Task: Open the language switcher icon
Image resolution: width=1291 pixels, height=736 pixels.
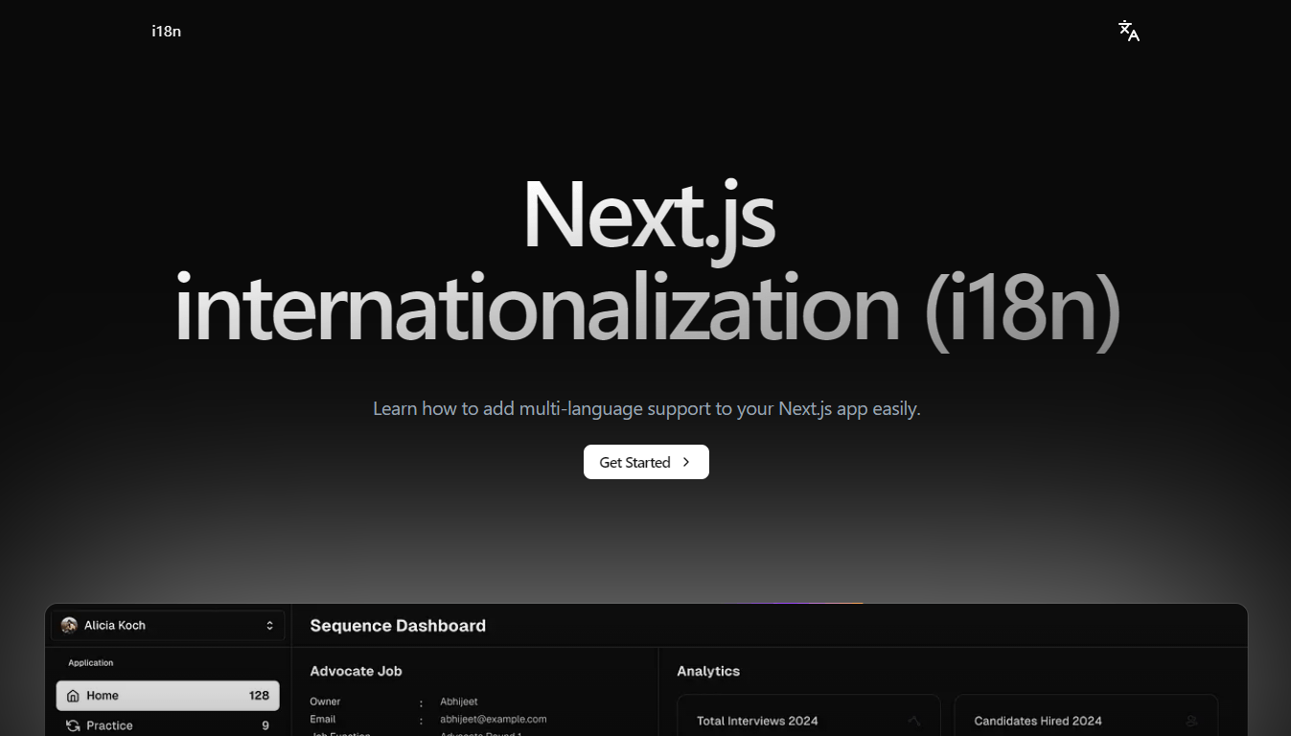Action: [1129, 31]
